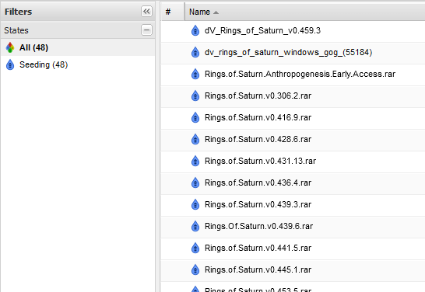Click the Seeding droplet icon in filters
This screenshot has width=425, height=292.
pos(10,65)
